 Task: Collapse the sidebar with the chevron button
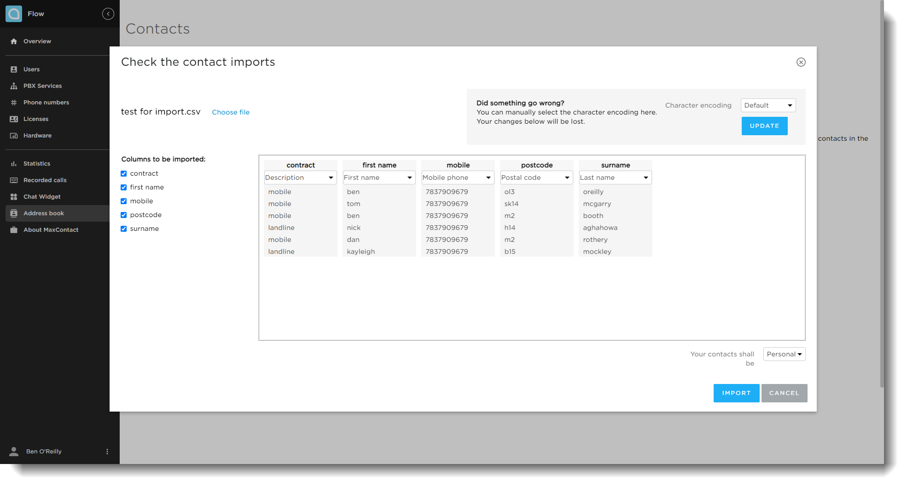pos(108,14)
